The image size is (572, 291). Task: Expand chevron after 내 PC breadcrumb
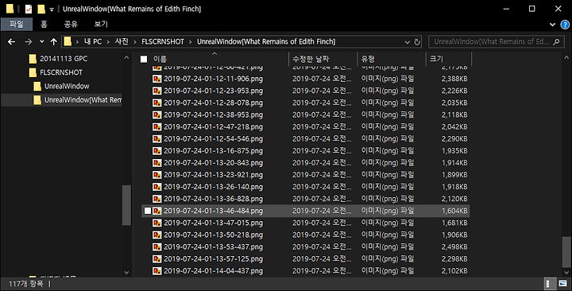click(108, 41)
